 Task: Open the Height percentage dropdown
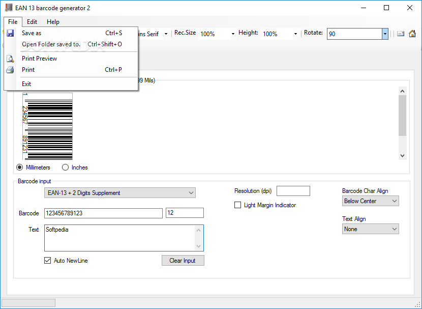[295, 34]
